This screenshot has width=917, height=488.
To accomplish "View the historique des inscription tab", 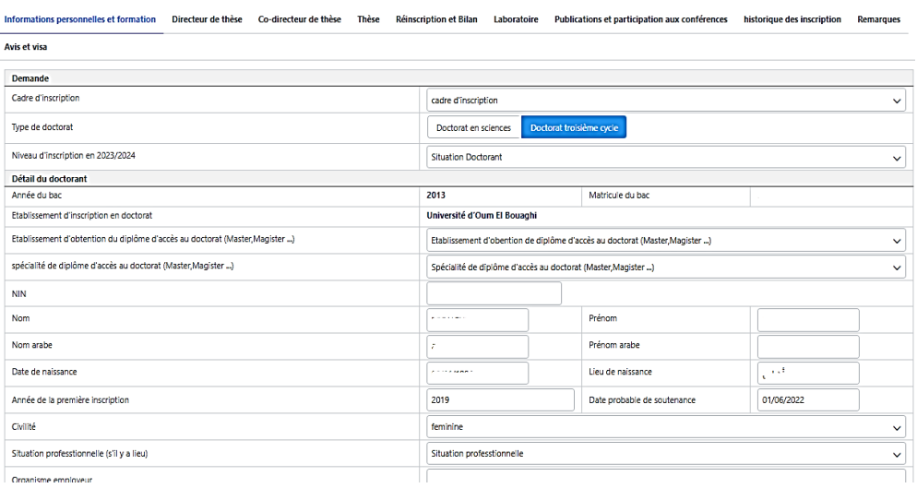I will [x=792, y=19].
